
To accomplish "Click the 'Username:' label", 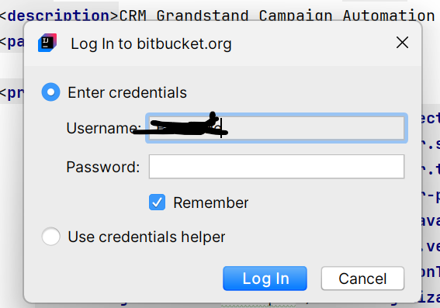I will 103,128.
